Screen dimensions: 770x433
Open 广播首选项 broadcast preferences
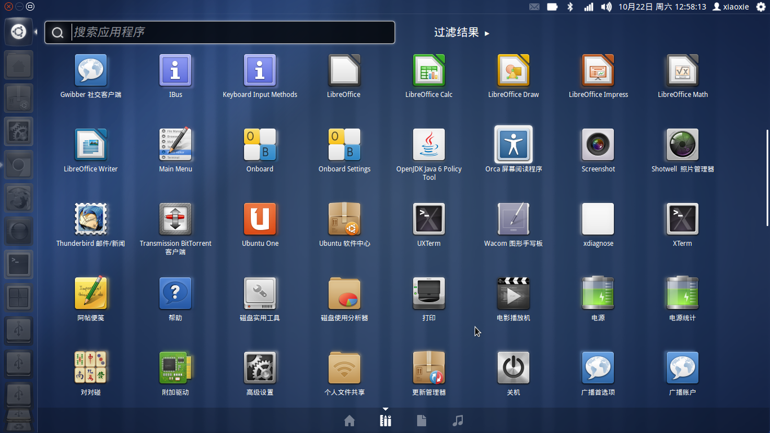click(598, 368)
